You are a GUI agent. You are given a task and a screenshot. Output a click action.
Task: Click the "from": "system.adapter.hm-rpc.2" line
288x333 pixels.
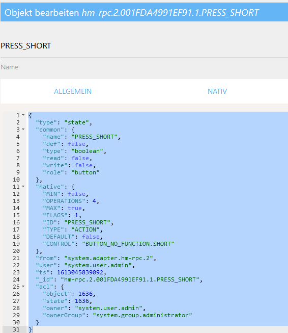96,258
